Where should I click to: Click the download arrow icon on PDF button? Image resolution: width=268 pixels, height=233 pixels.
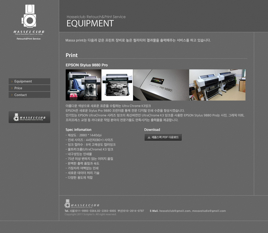149,137
